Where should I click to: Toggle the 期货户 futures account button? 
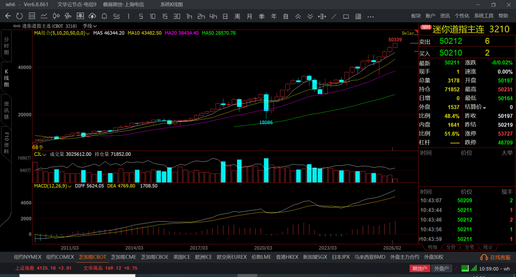pos(420,268)
